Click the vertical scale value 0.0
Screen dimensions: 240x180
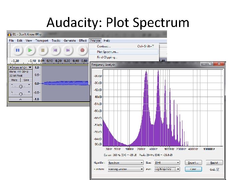click(x=37, y=84)
